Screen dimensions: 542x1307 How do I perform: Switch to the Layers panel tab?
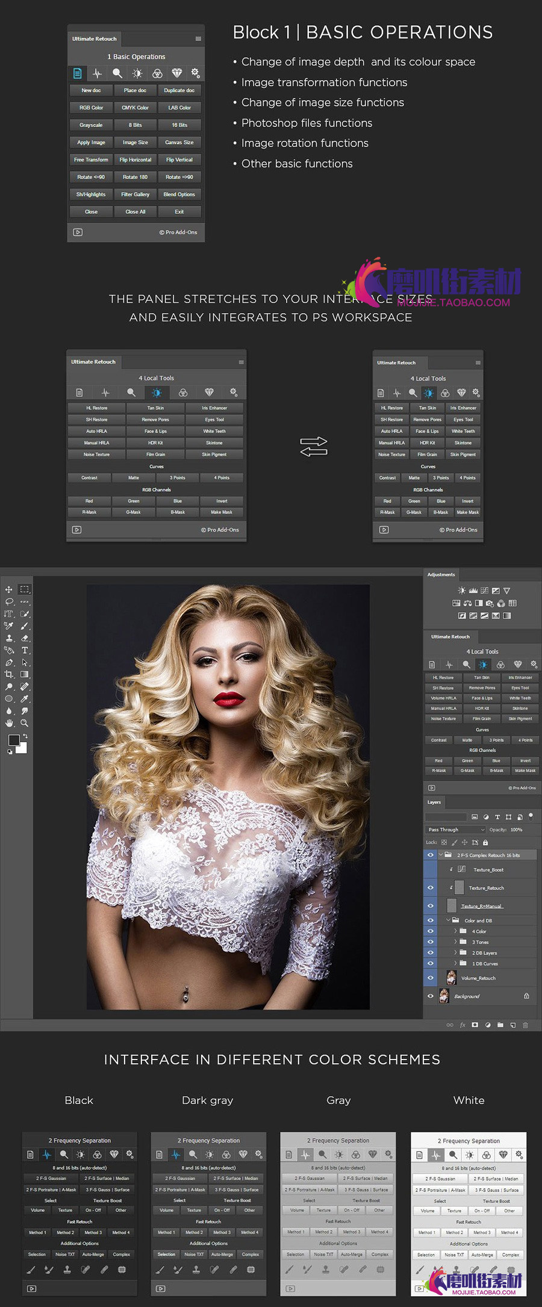[434, 802]
